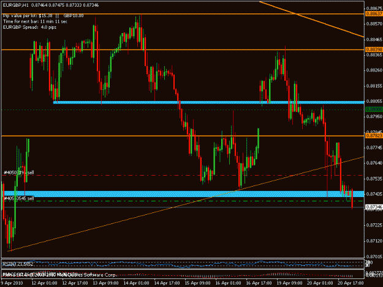Click the '16 Apr 01:00' time axis label
Viewport: 383px width, 287px height.
click(228, 283)
